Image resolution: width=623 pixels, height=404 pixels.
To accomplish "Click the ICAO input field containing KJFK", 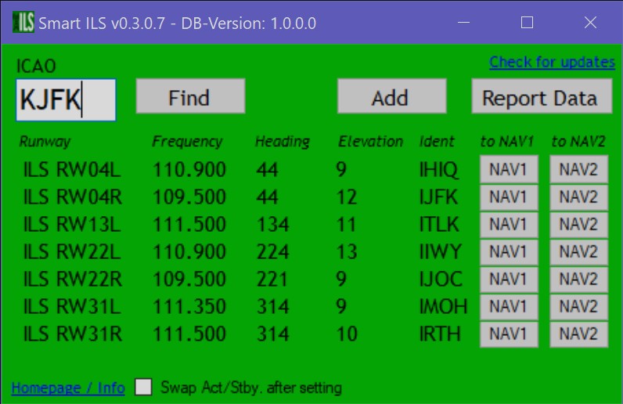I will pyautogui.click(x=66, y=100).
